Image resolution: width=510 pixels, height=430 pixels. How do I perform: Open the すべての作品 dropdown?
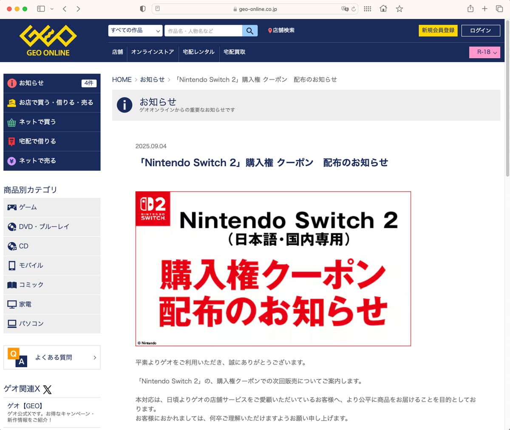pyautogui.click(x=135, y=31)
